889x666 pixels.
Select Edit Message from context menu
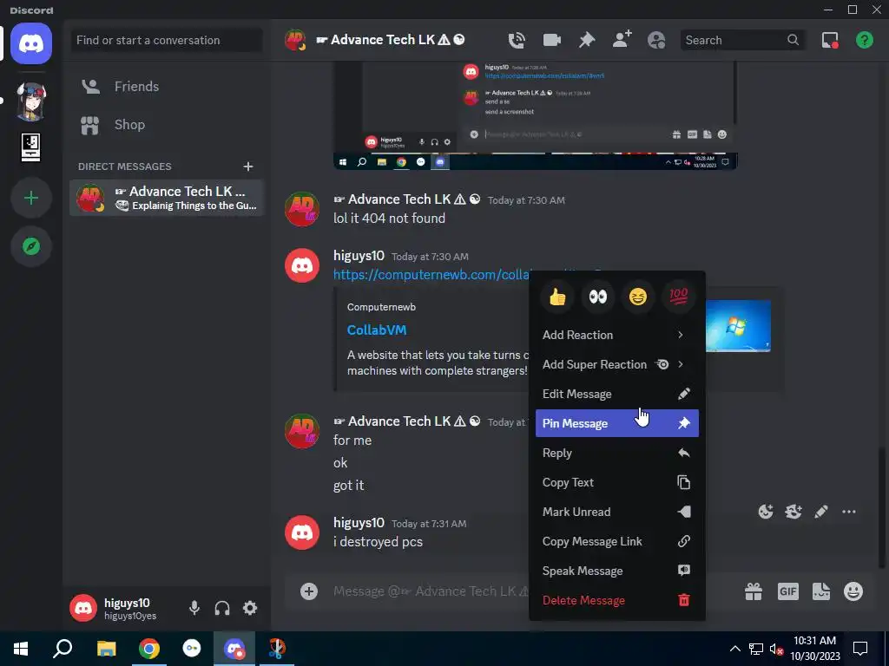pos(617,394)
